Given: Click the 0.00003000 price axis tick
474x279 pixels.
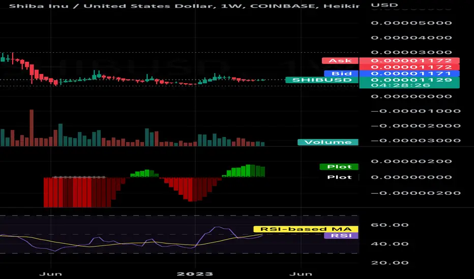Looking at the screenshot, I should point(411,52).
